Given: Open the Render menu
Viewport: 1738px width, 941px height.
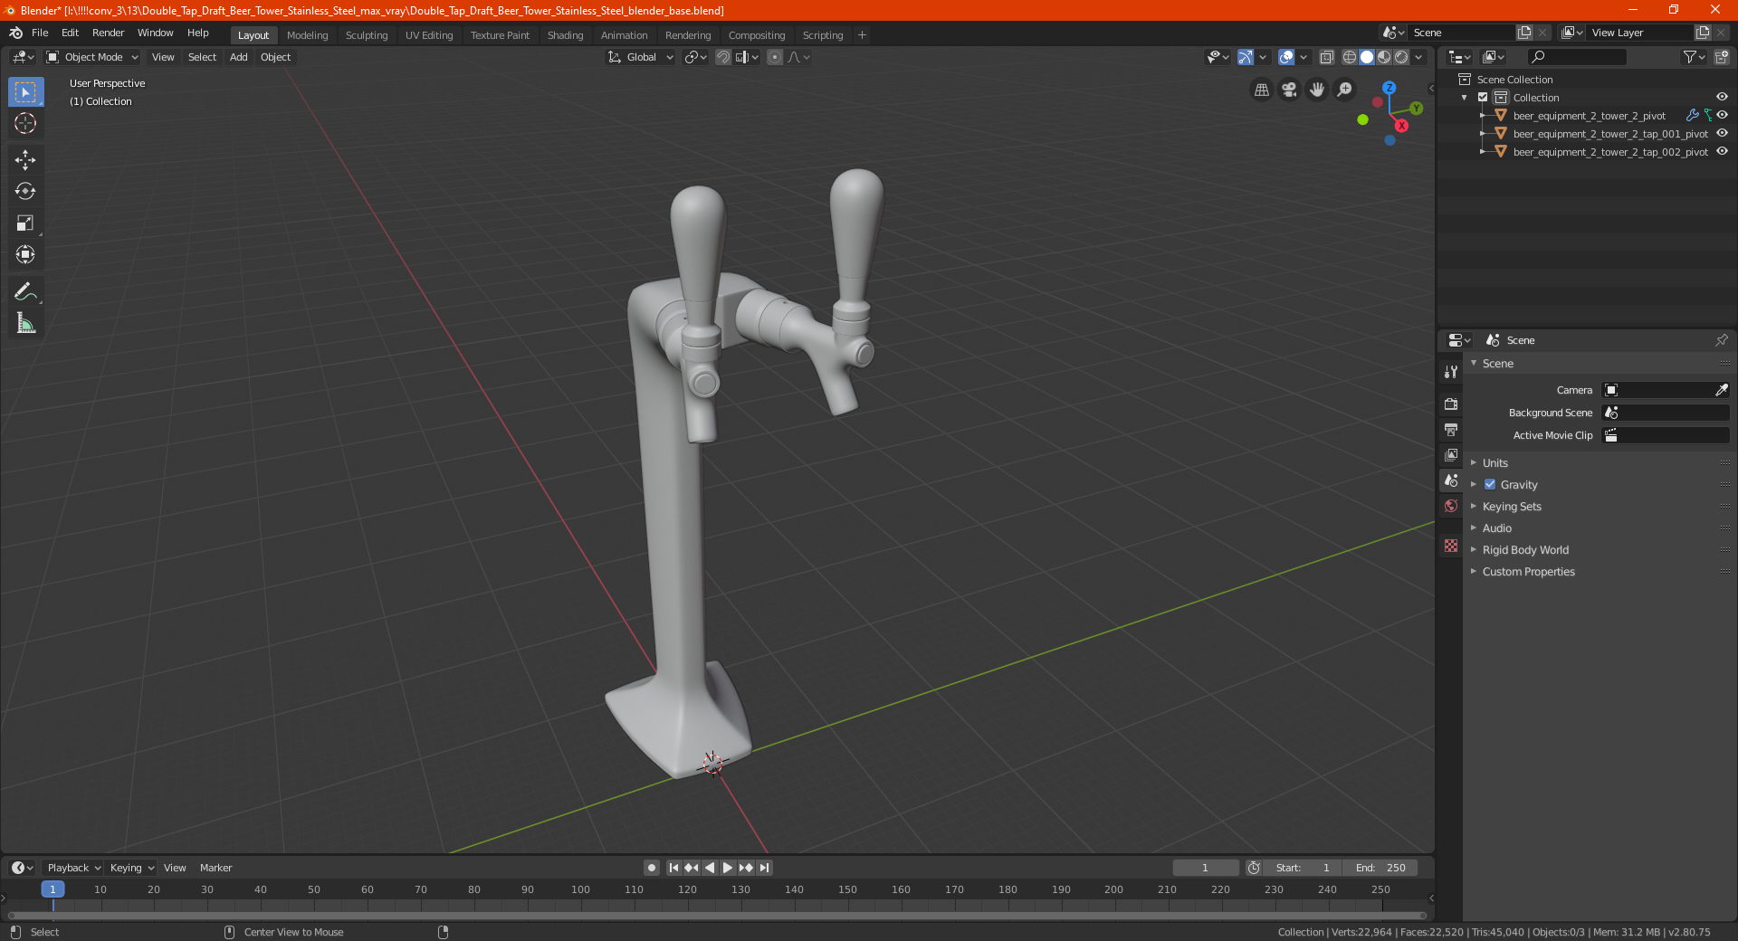Looking at the screenshot, I should (108, 33).
